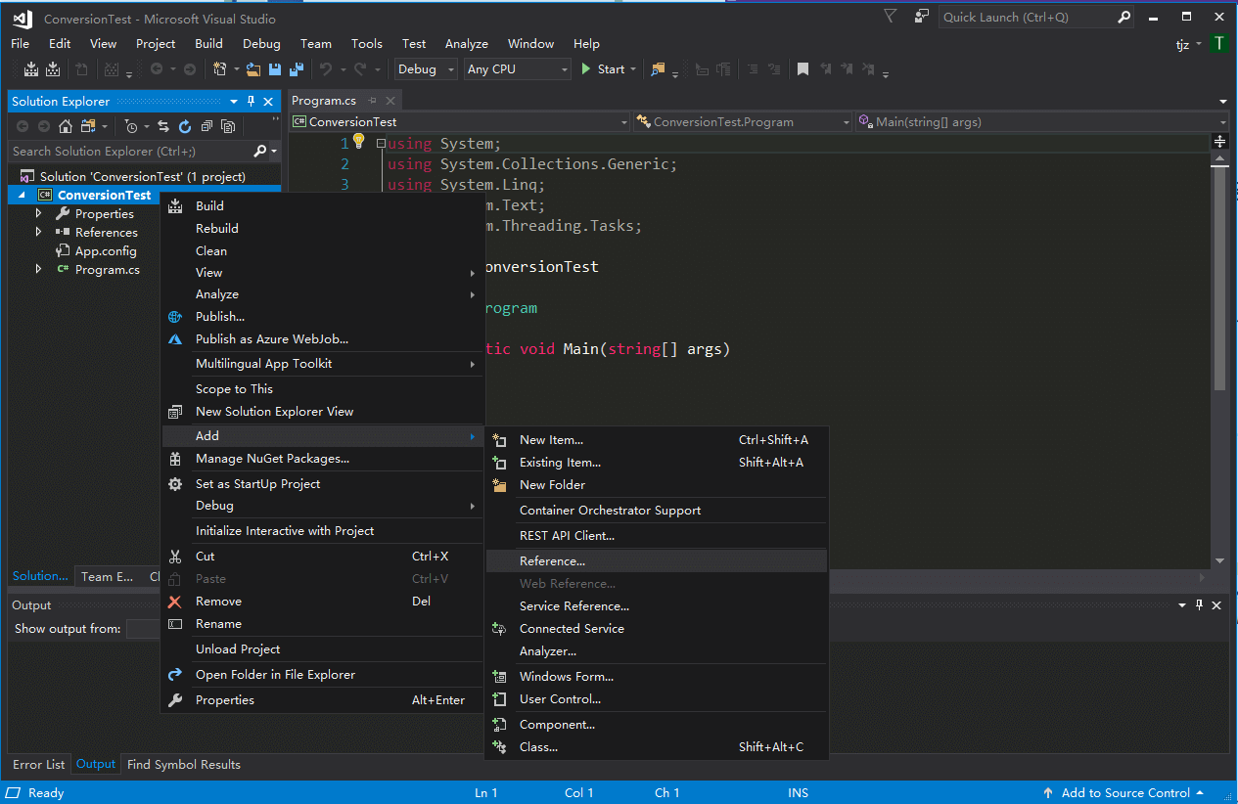
Task: Go to the previous bookmark
Action: 826,69
